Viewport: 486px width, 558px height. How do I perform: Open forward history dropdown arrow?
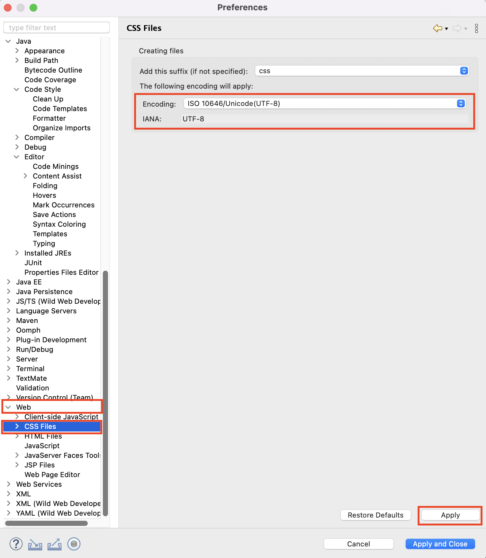tap(466, 29)
